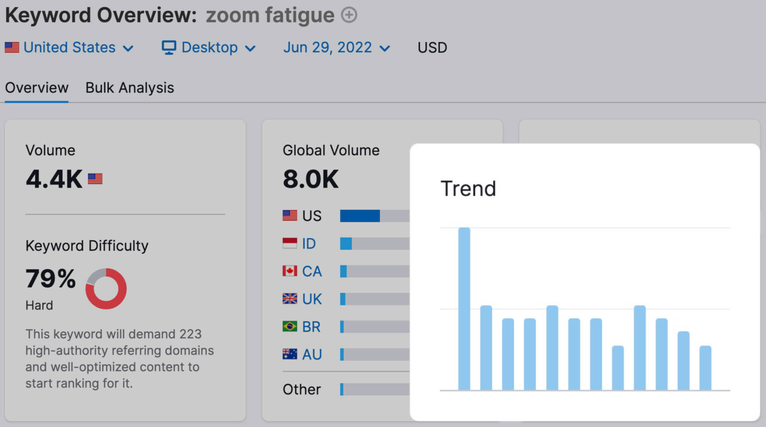Viewport: 766px width, 427px height.
Task: Select the Overview tab
Action: point(36,88)
